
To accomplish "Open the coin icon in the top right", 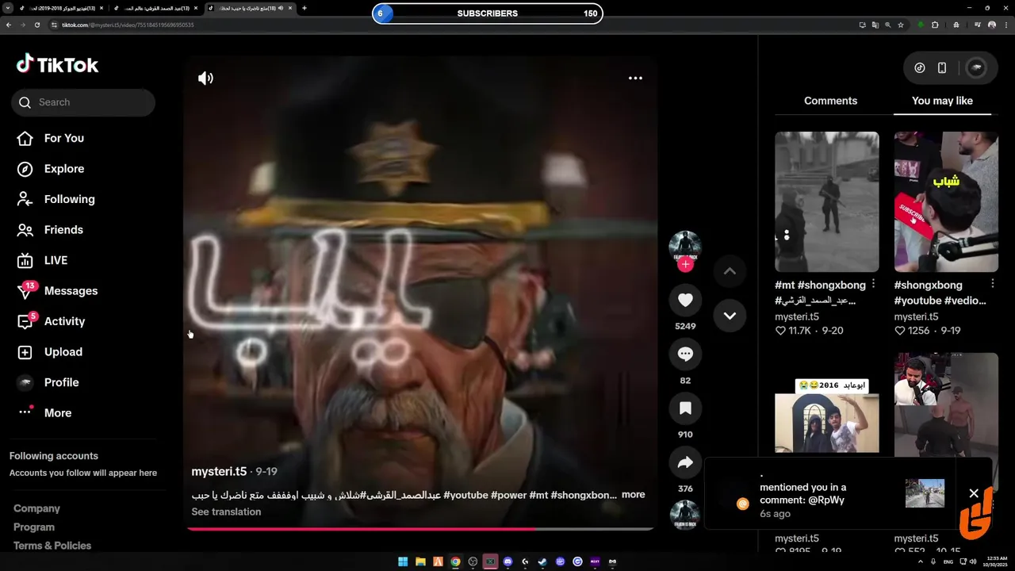I will click(920, 68).
